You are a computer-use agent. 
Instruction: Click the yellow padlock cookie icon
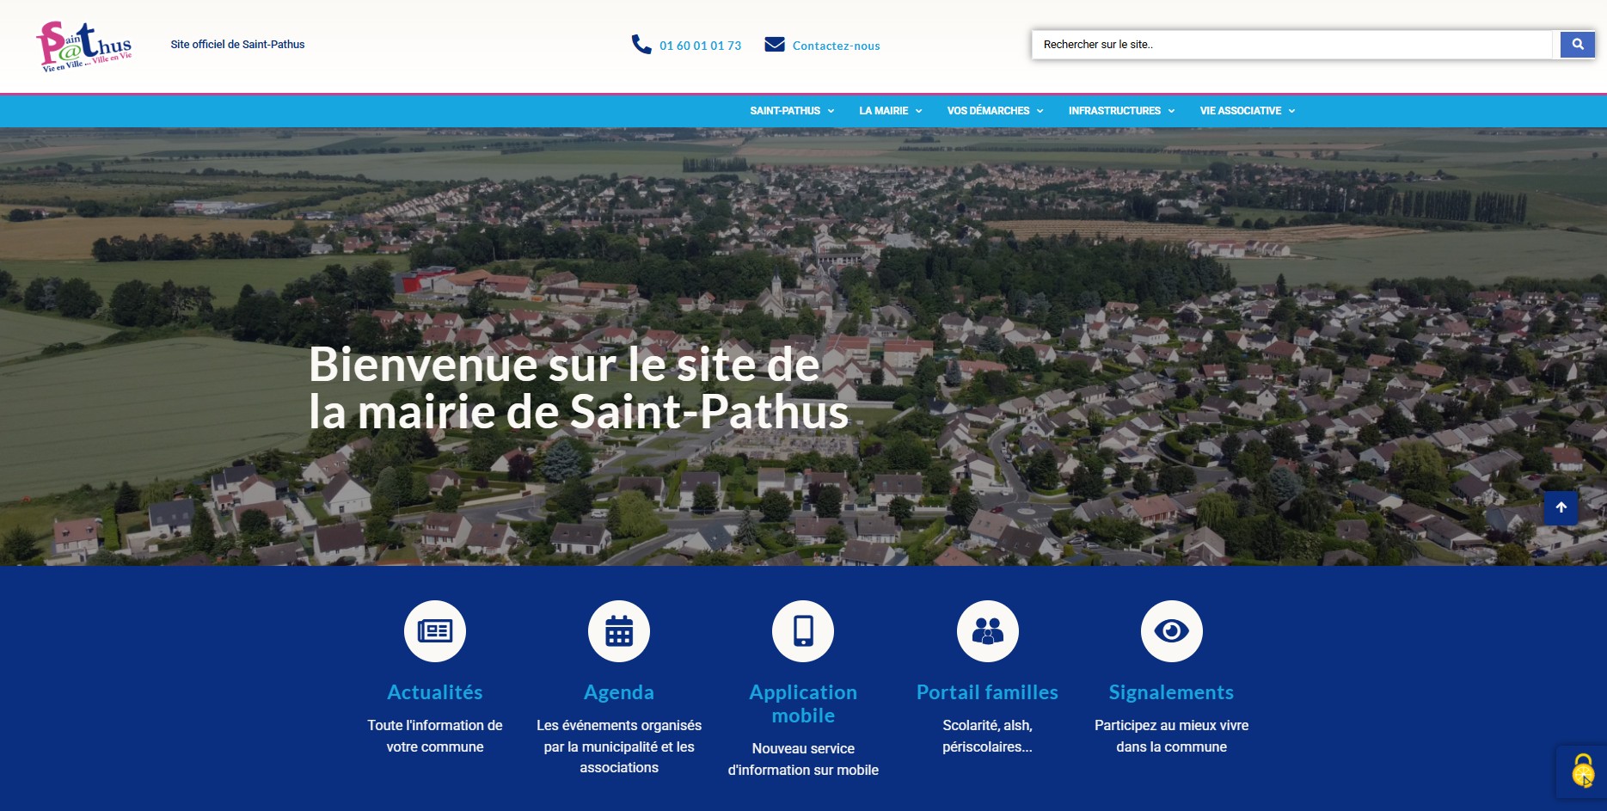[x=1582, y=771]
